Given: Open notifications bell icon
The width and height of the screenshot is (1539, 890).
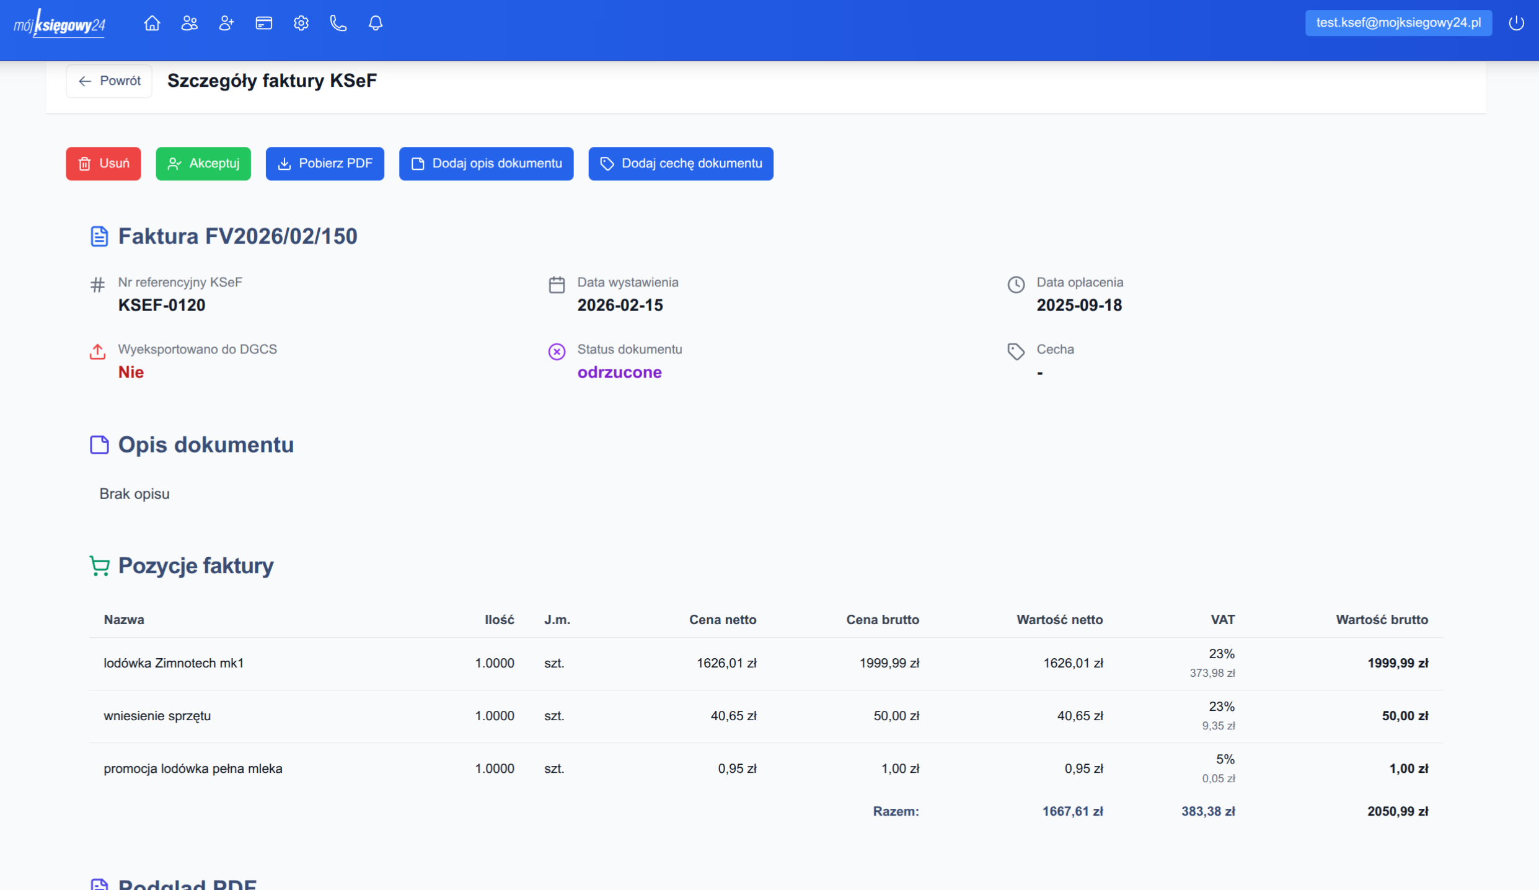Looking at the screenshot, I should point(375,24).
